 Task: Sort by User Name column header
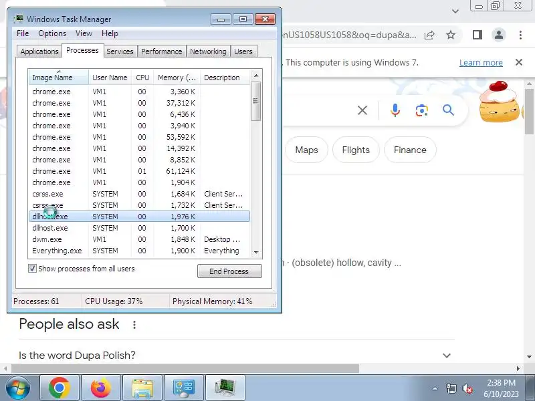110,78
